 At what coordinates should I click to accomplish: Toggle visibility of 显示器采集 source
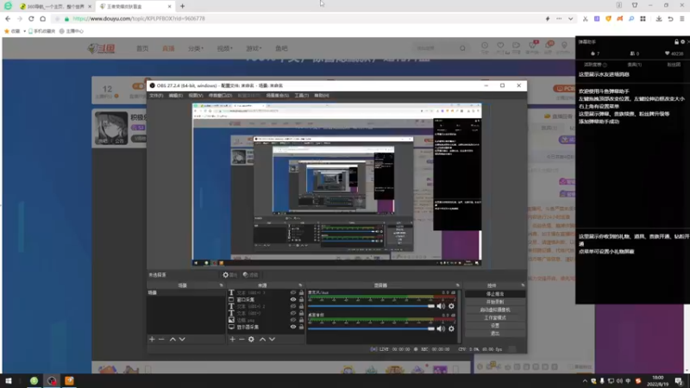293,327
